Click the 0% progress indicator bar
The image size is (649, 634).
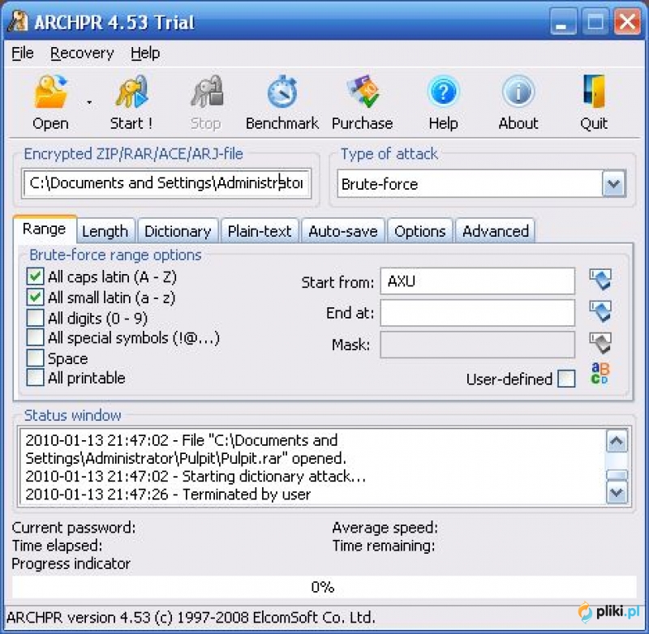tap(324, 586)
